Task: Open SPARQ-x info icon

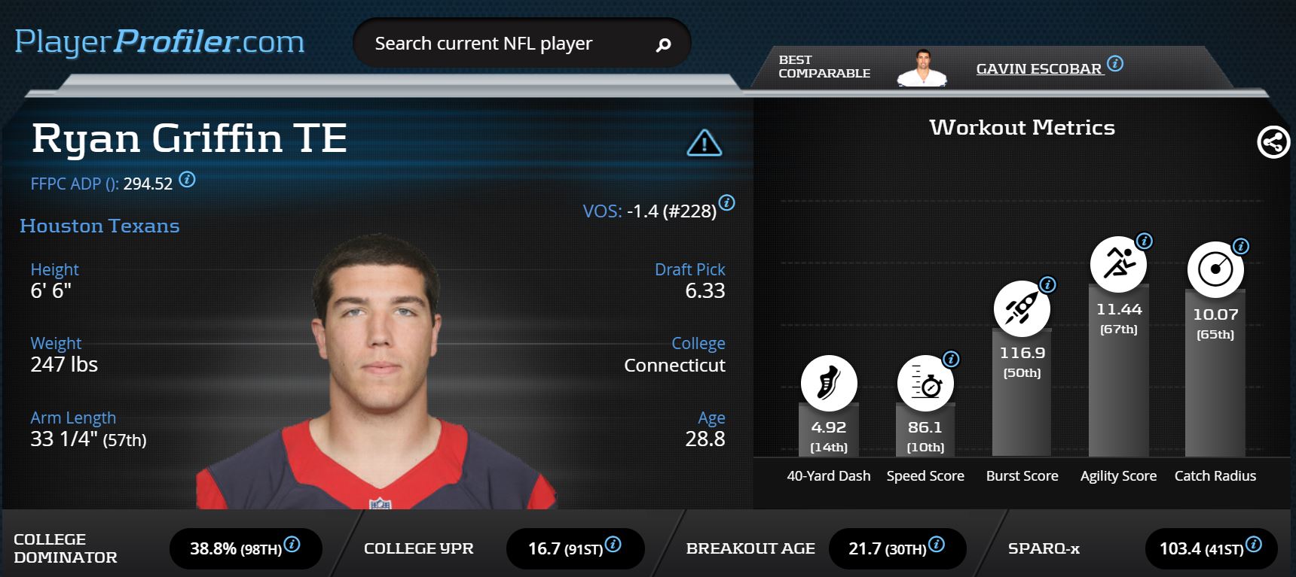Action: [1254, 544]
